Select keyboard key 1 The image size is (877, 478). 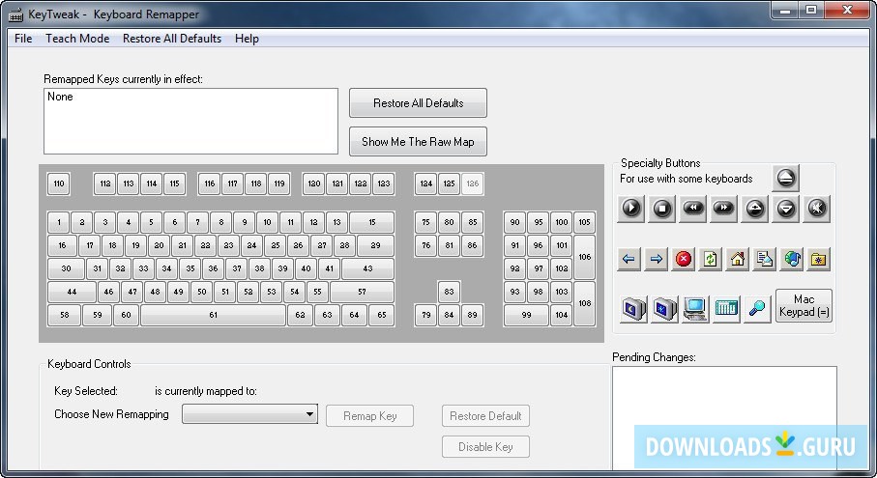[x=59, y=222]
